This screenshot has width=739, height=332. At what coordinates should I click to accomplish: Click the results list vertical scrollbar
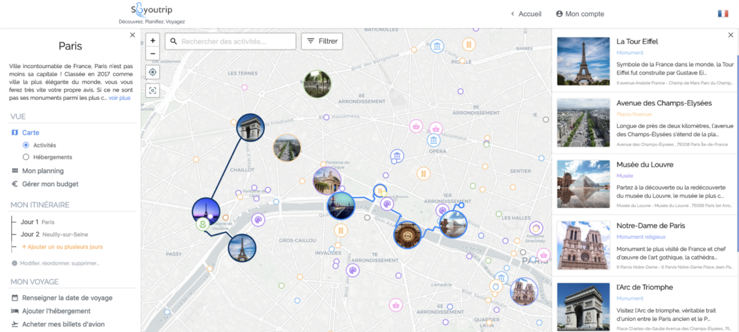coord(737,131)
